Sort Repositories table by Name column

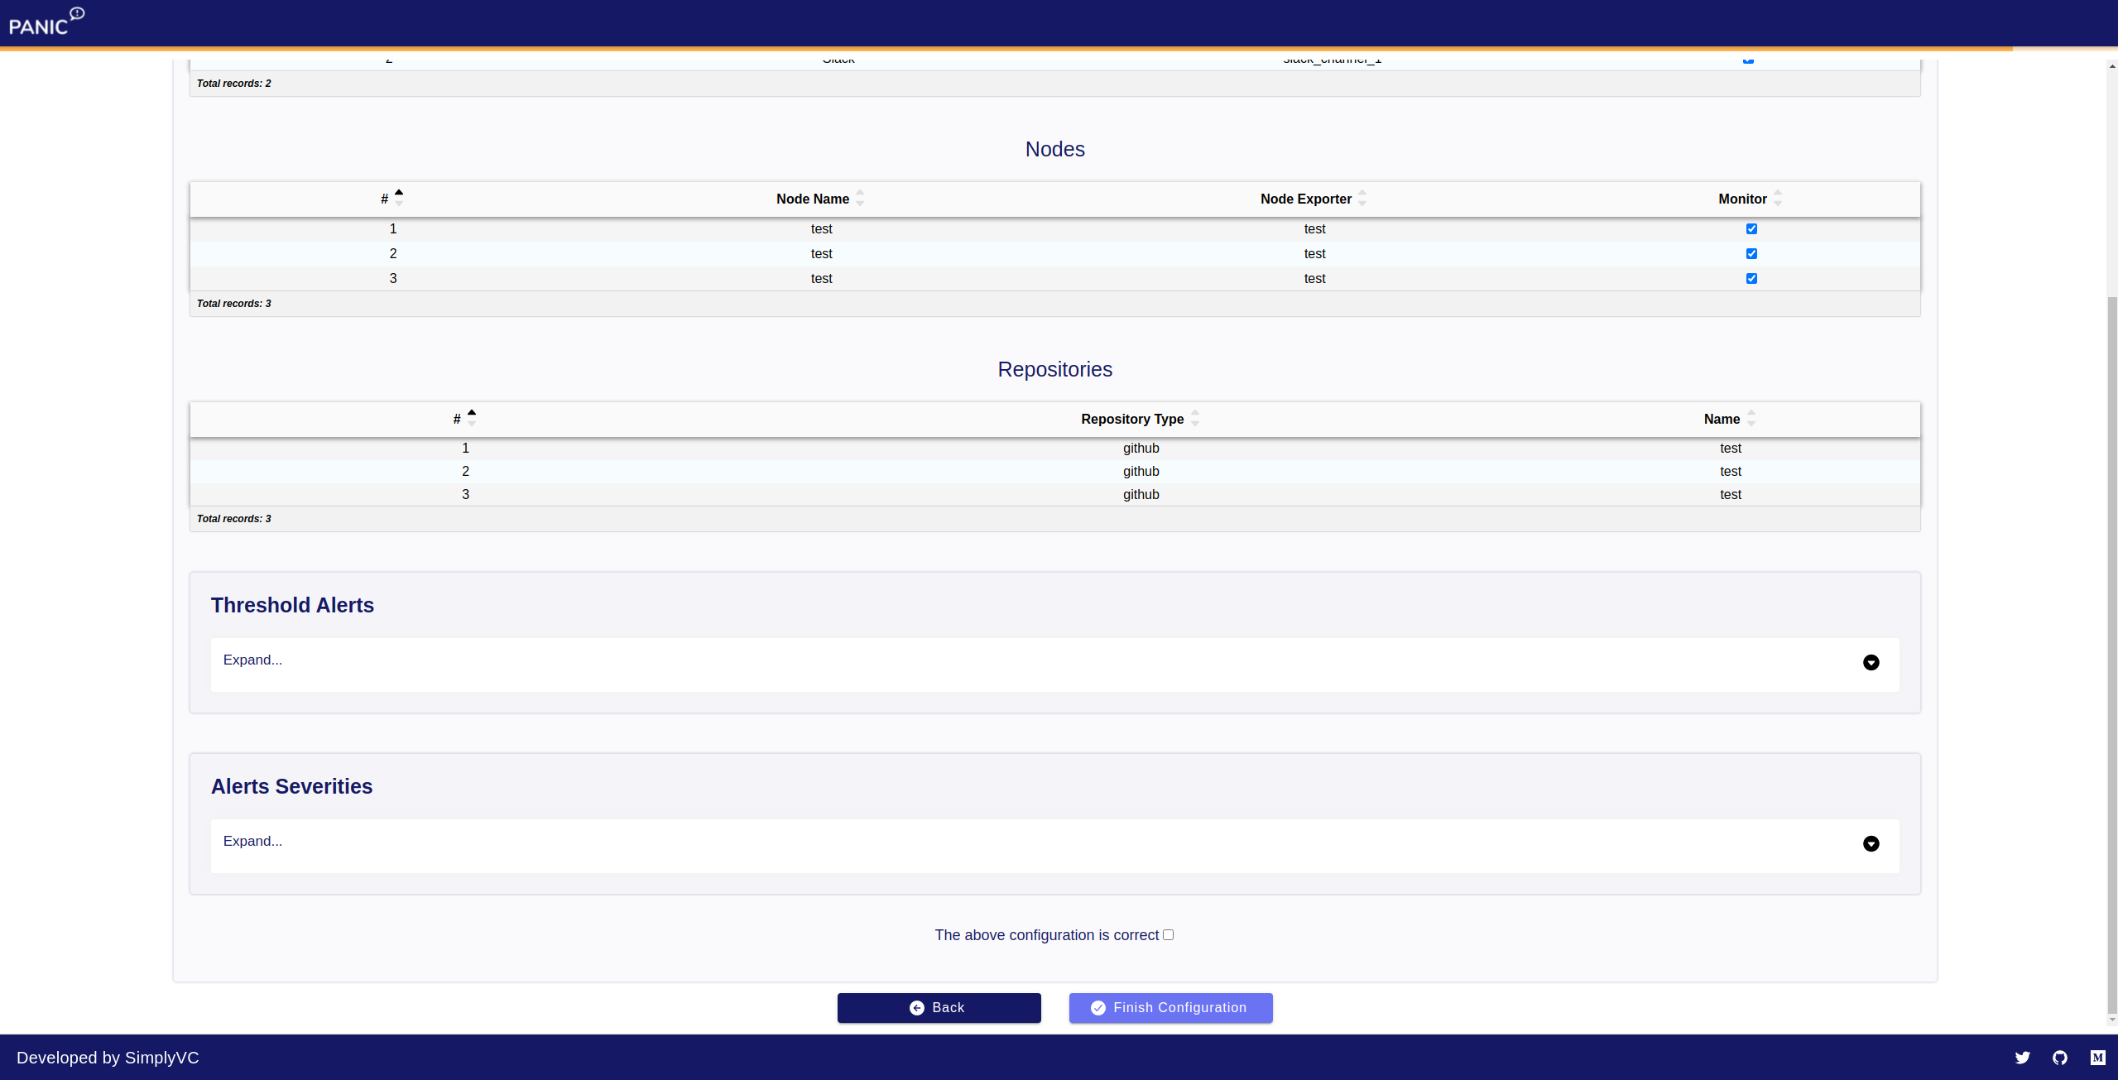tap(1722, 419)
